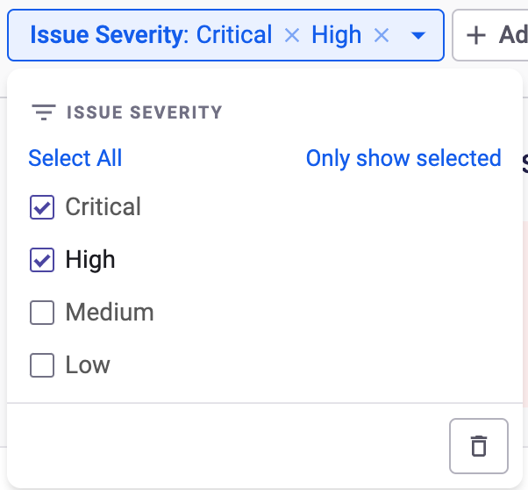Image resolution: width=528 pixels, height=490 pixels.
Task: Remove the High tag from filter chip
Action: 381,35
